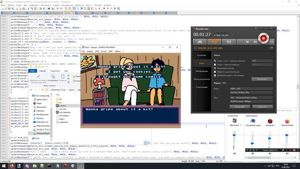The height and width of the screenshot is (169, 300).
Task: Open format settings button at Bandicam bottom
Action: coord(240,107)
